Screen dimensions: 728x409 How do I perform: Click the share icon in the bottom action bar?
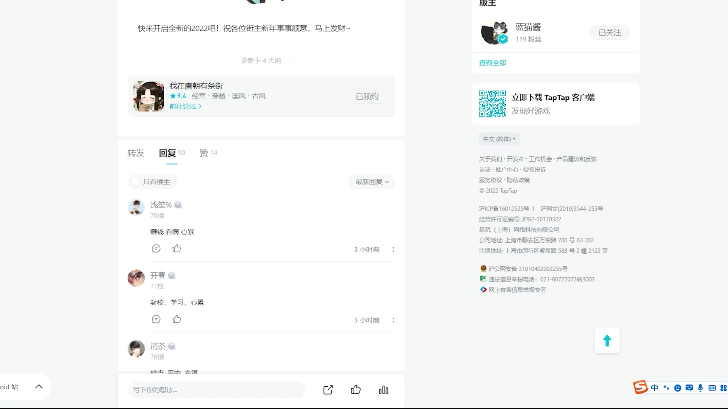(328, 390)
